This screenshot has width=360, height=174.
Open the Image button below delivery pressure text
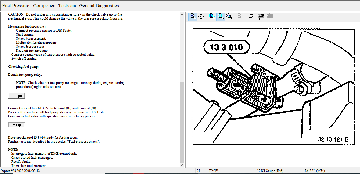[x=16, y=125]
